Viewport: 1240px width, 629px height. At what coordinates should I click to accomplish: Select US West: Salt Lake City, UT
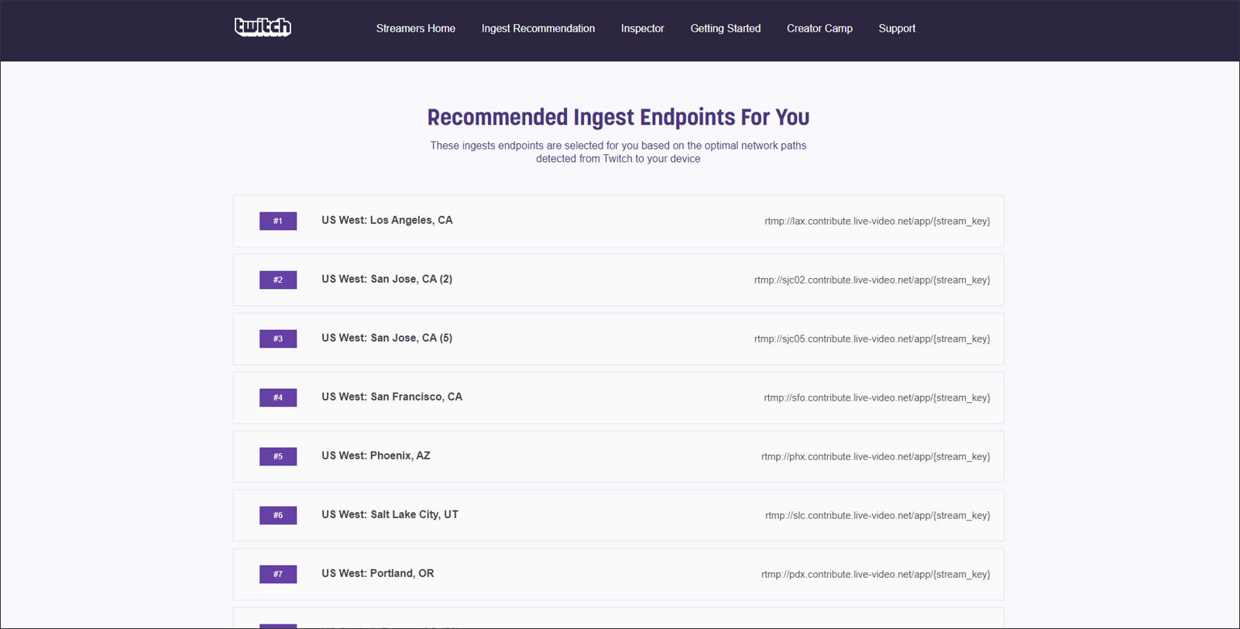coord(390,514)
